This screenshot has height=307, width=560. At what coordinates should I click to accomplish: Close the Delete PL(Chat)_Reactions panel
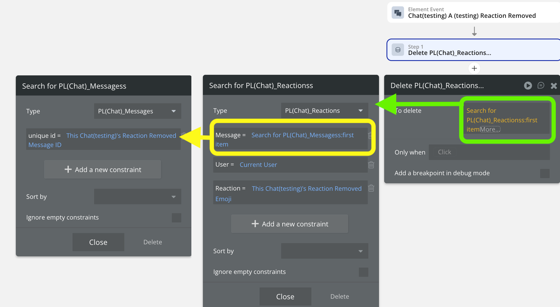[554, 86]
